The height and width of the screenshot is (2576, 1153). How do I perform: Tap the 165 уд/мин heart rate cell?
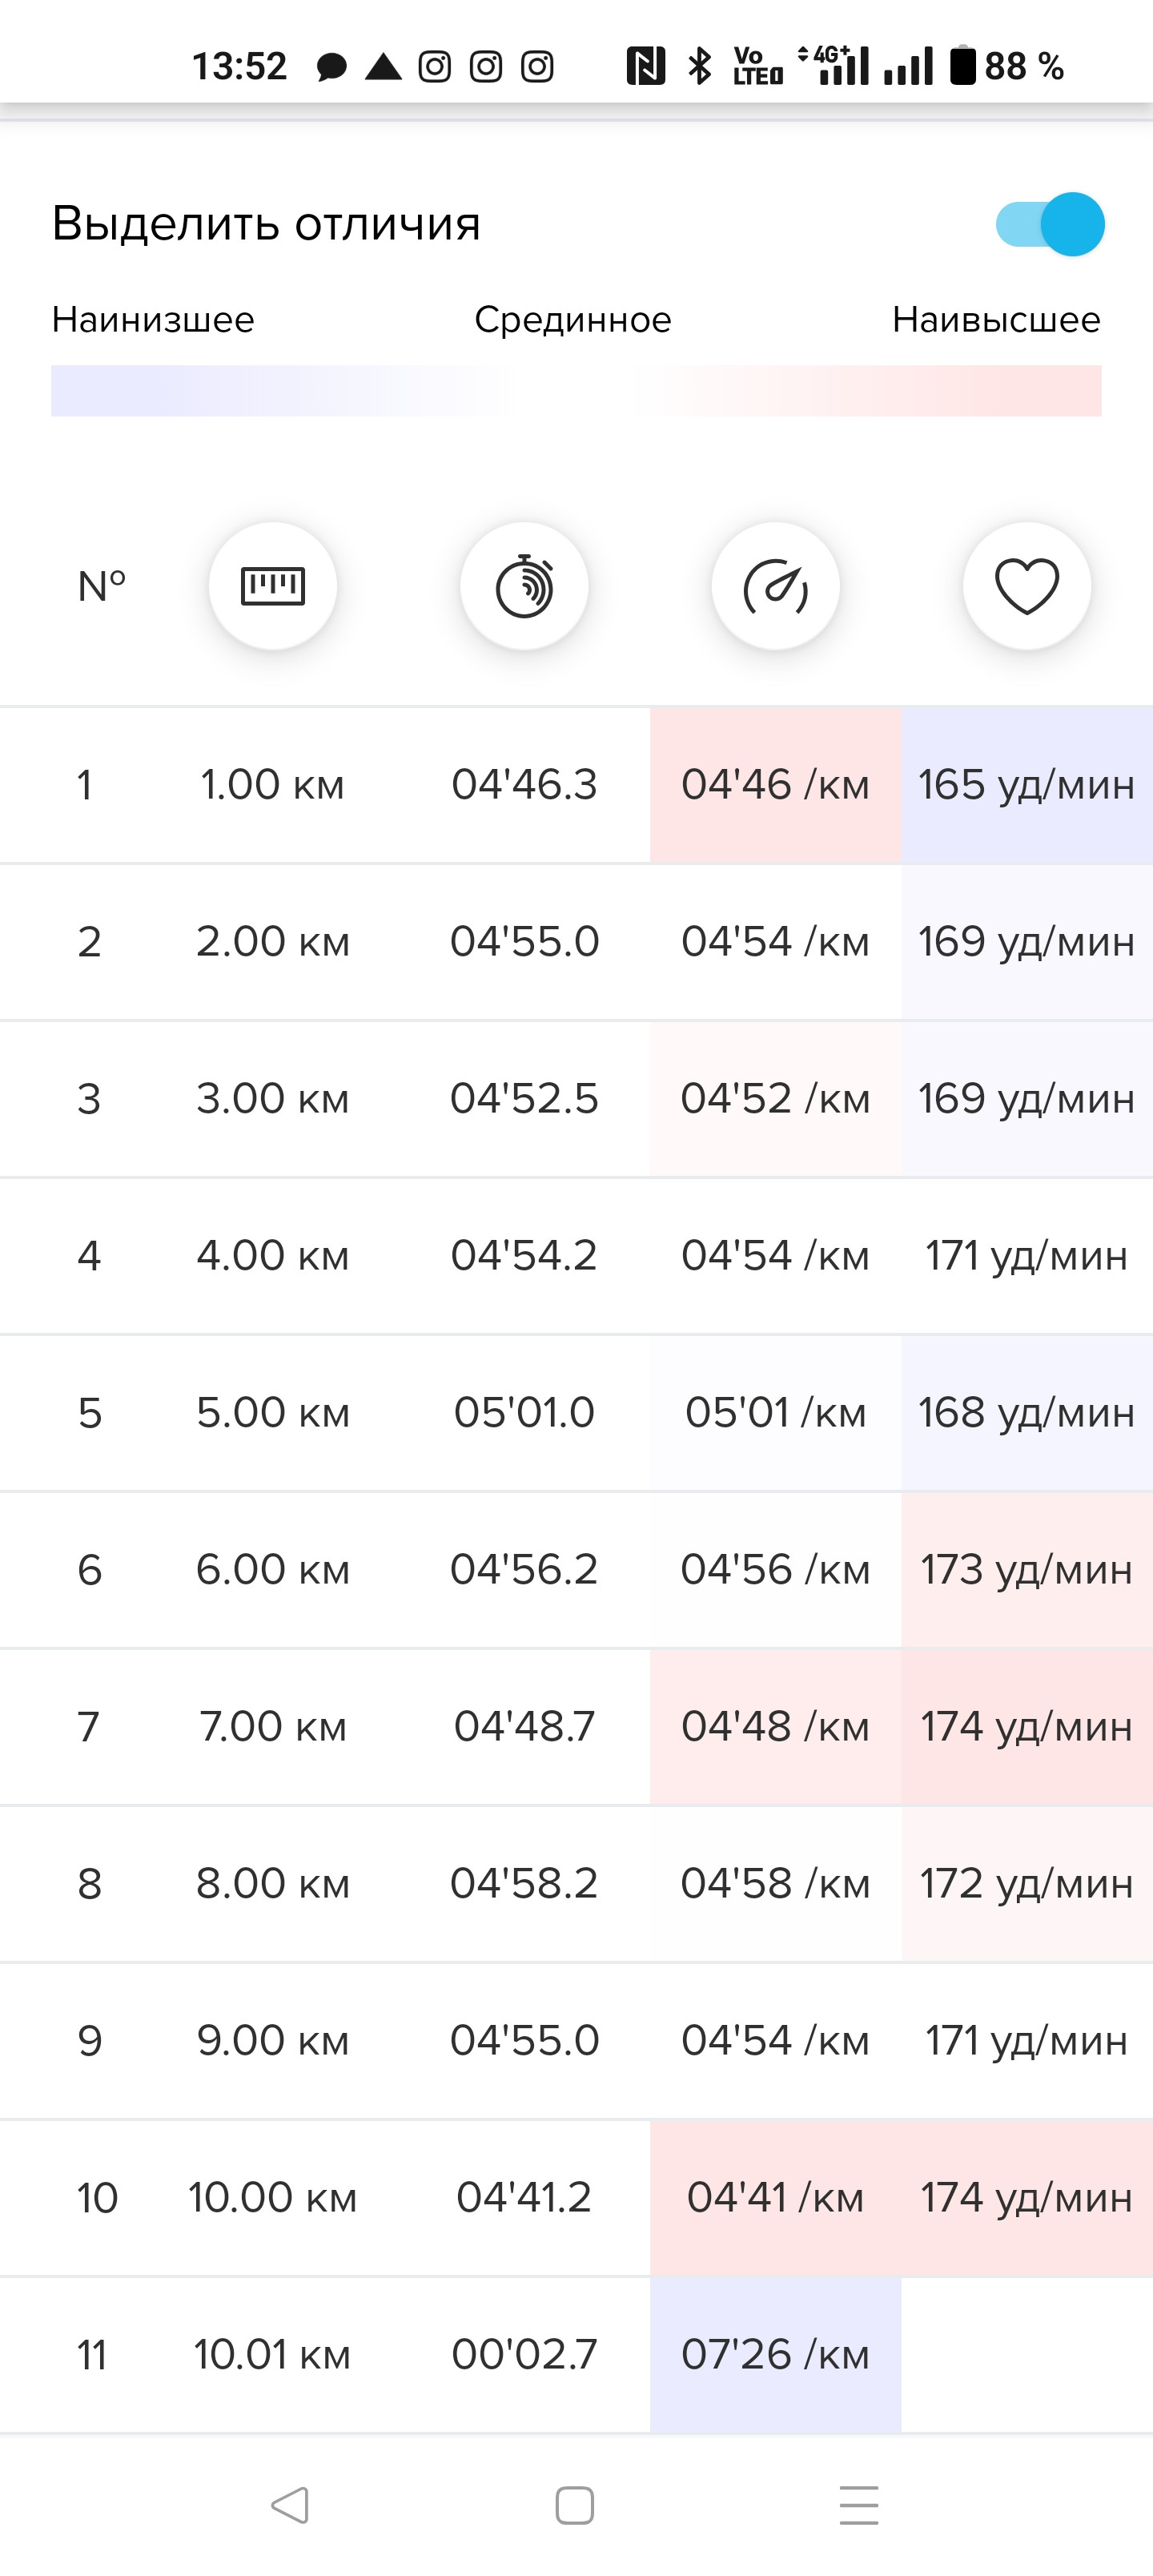coord(1027,785)
